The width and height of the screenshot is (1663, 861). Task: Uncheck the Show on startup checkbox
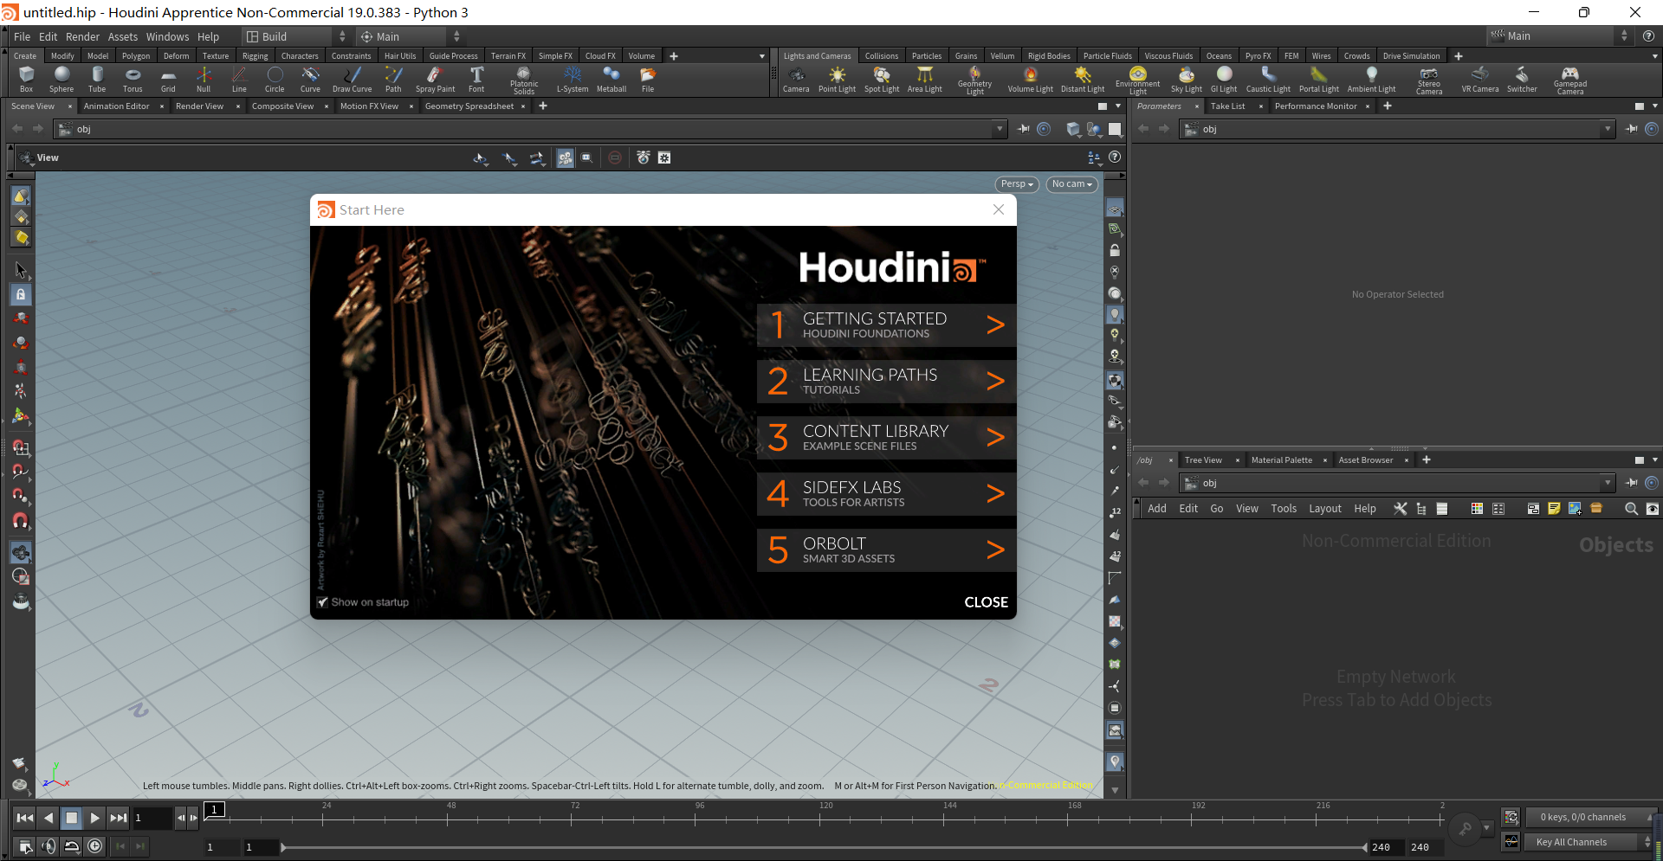(323, 602)
